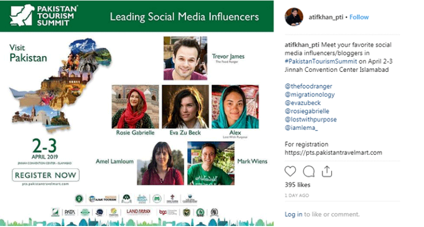Viewport: 424px width, 227px height.
Task: Click the Log in link
Action: point(293,215)
